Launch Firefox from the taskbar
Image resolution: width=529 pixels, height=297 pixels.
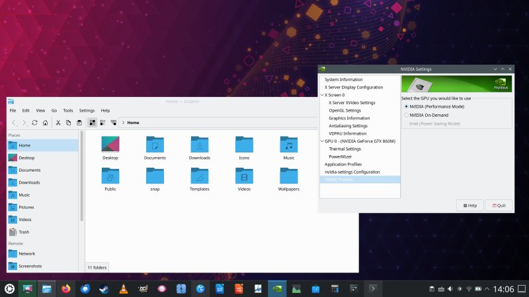point(65,288)
